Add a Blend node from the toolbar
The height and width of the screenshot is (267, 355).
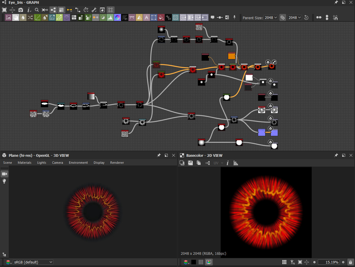(x=15, y=17)
